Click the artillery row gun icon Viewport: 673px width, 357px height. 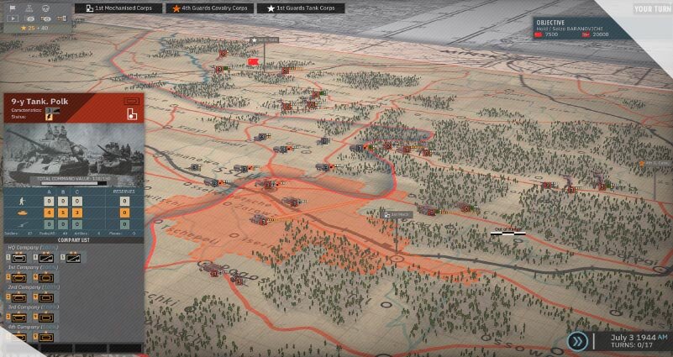(23, 224)
